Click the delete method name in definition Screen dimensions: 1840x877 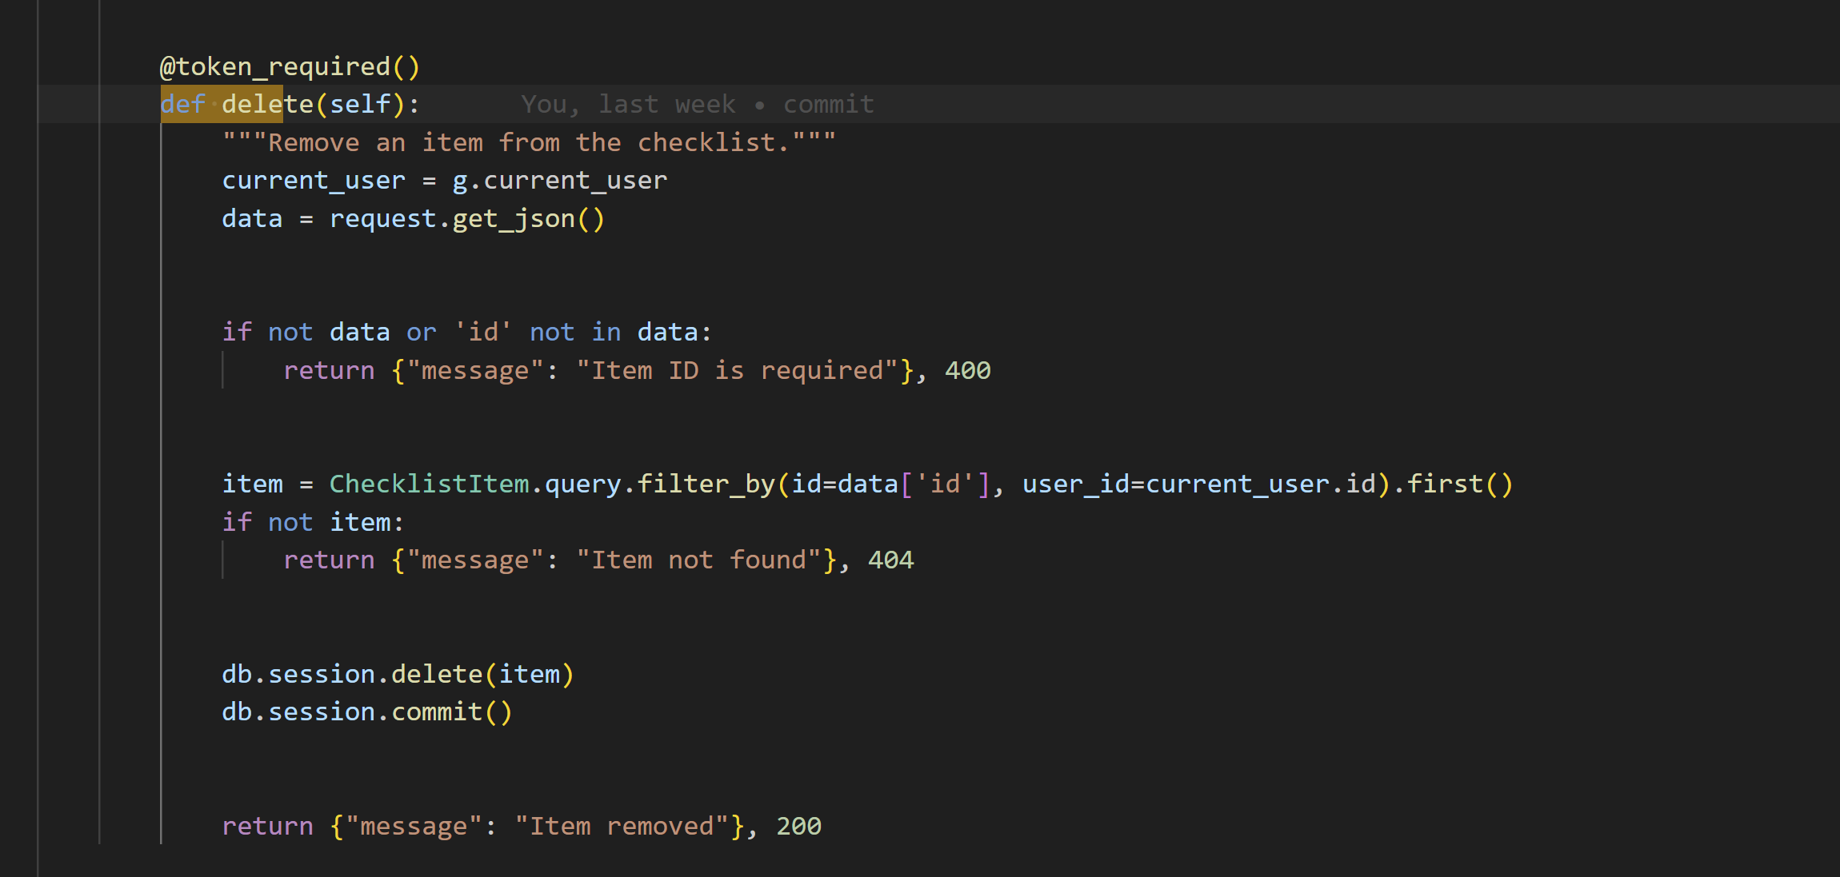267,104
